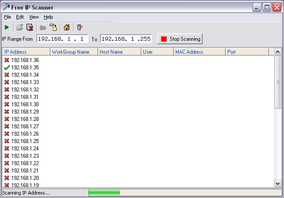Click the map drive to folder icon
The image size is (284, 198).
click(53, 27)
